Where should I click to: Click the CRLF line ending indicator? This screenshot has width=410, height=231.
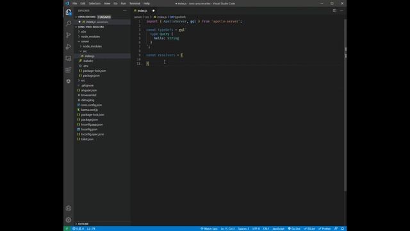coord(266,228)
